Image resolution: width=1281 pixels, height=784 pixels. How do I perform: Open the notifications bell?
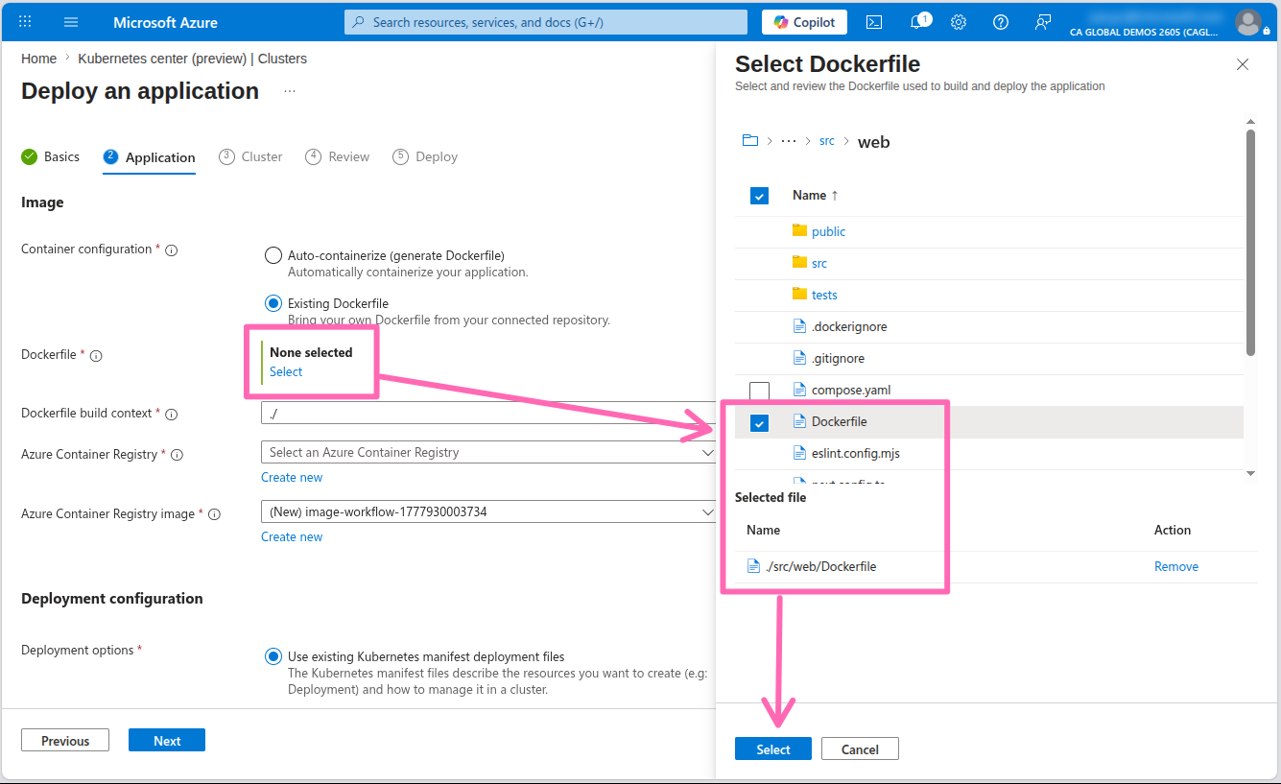[917, 21]
